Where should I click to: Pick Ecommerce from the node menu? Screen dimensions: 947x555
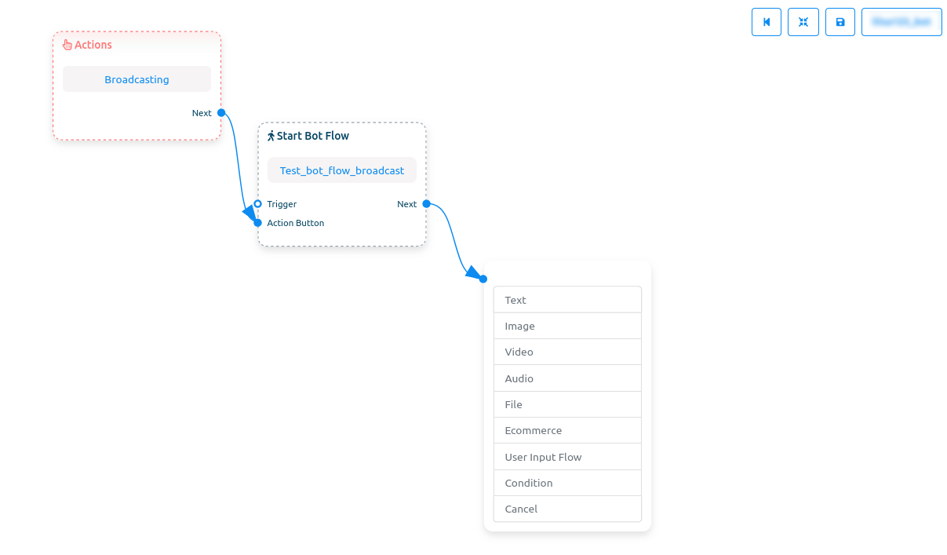(x=567, y=430)
